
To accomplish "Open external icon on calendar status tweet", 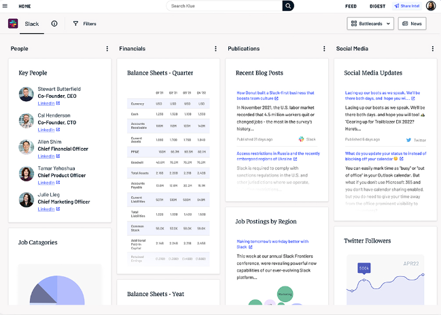I will (402, 159).
